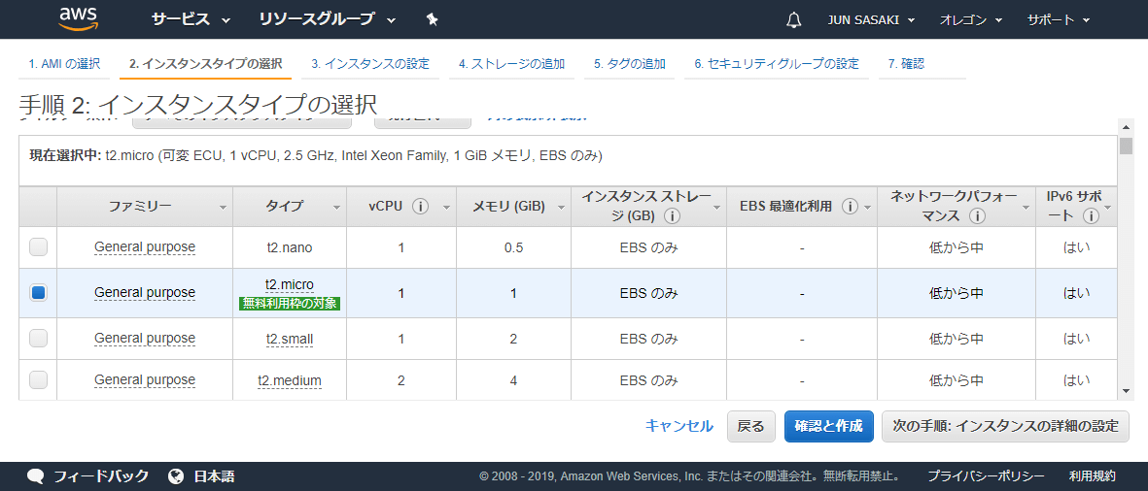This screenshot has width=1148, height=491.
Task: Open ネットワークパフォーマンス column filter arrow
Action: pos(1025,209)
